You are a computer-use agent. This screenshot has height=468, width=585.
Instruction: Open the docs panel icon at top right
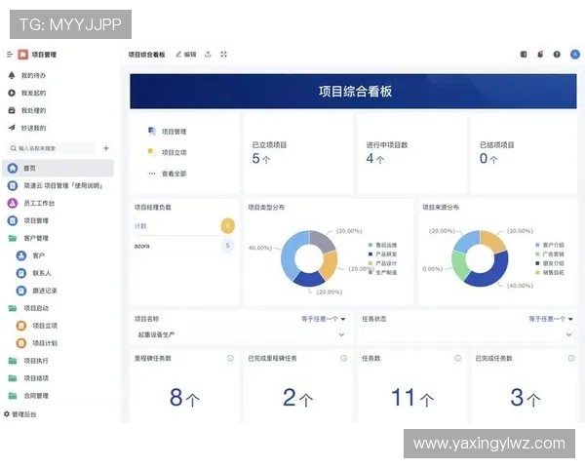524,55
